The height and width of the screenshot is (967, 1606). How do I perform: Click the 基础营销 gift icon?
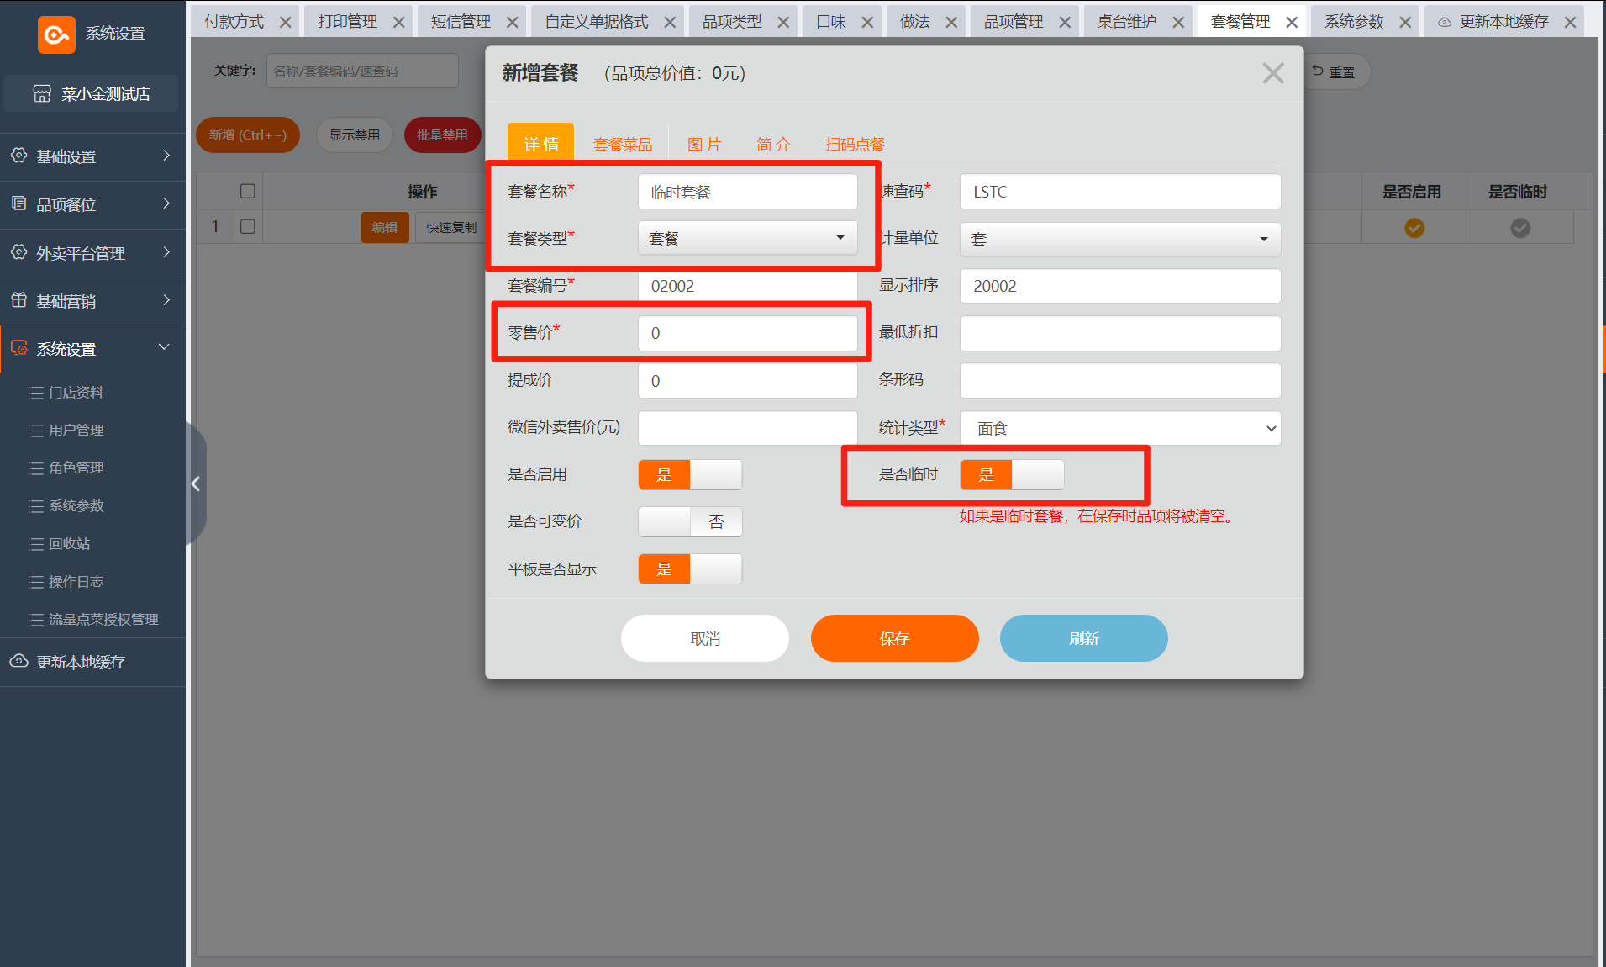(x=18, y=300)
